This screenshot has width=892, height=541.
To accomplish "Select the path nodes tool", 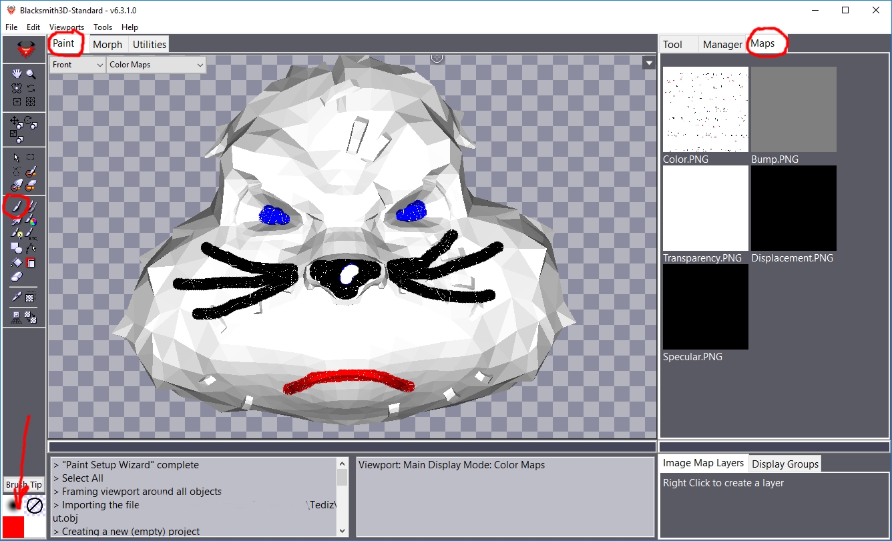I will (x=31, y=249).
